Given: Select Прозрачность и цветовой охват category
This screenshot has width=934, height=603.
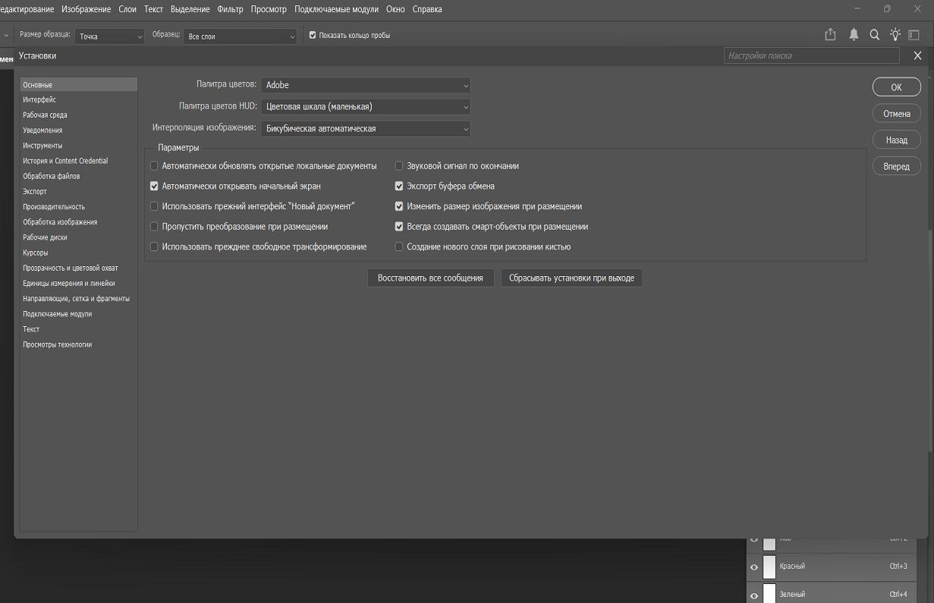Looking at the screenshot, I should [71, 268].
